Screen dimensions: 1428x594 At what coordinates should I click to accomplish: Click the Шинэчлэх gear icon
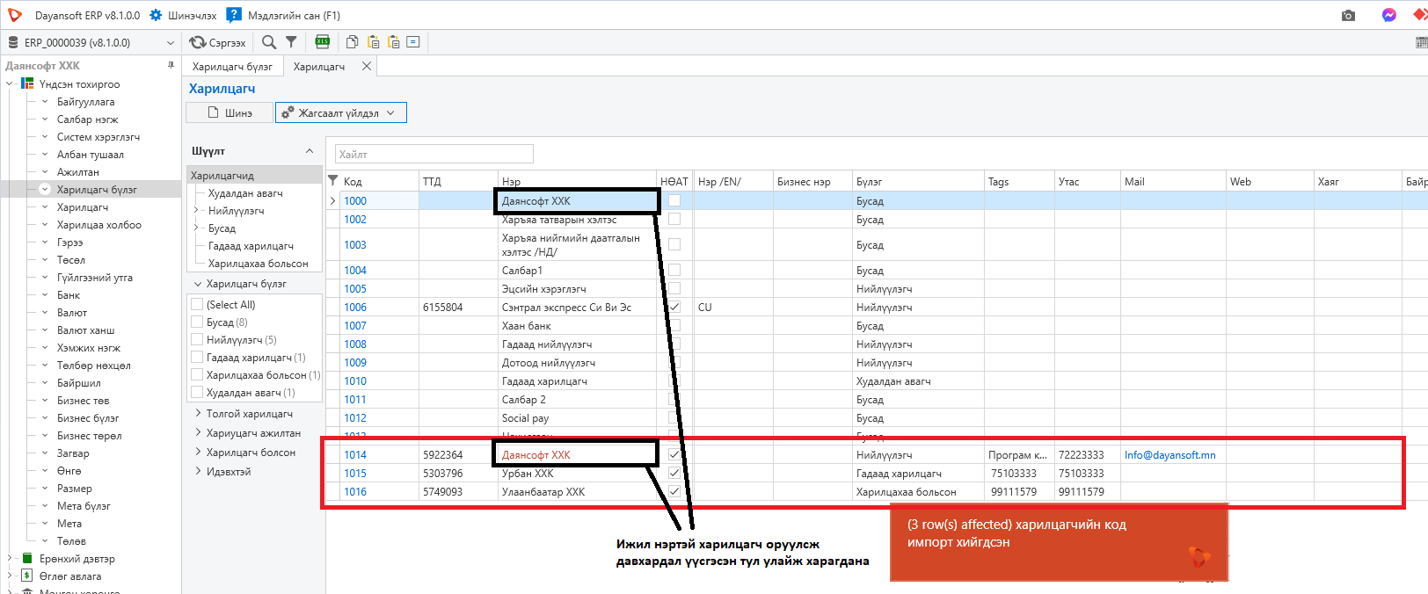pyautogui.click(x=156, y=15)
